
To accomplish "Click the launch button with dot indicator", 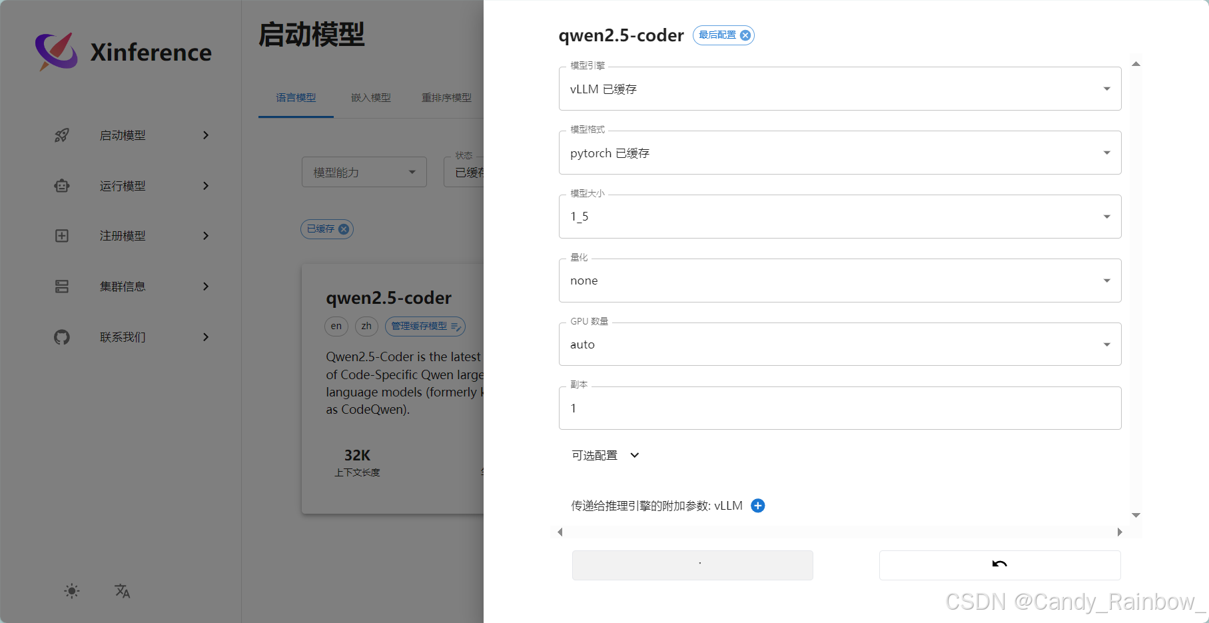I will (x=693, y=565).
